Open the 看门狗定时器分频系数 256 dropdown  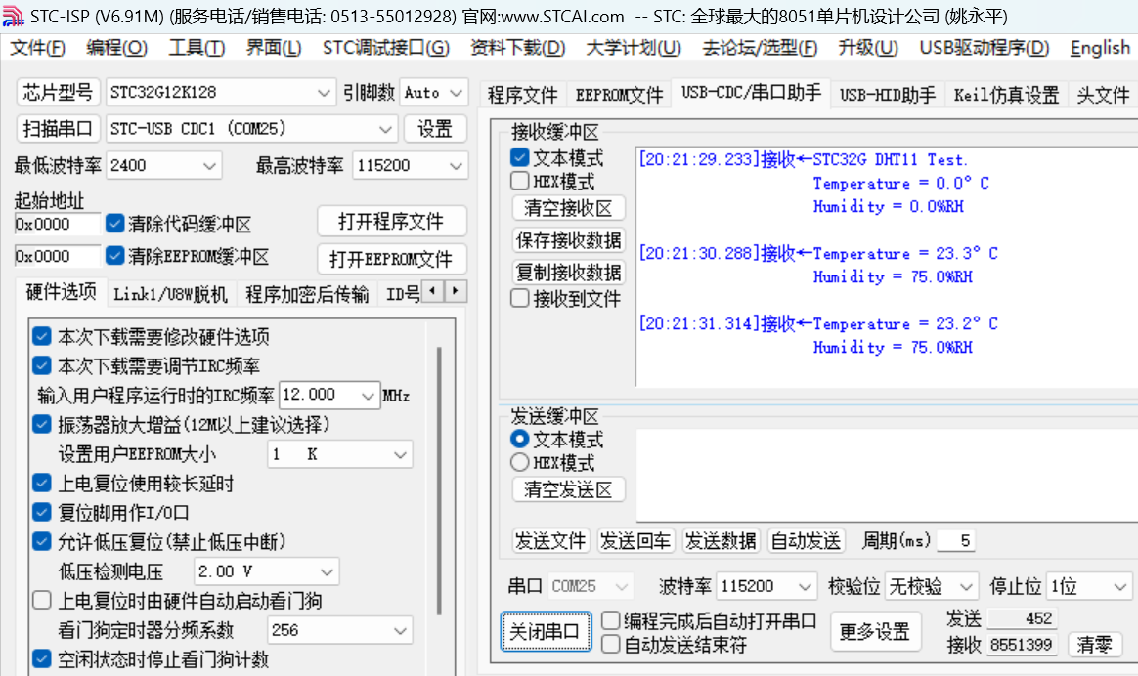[339, 630]
